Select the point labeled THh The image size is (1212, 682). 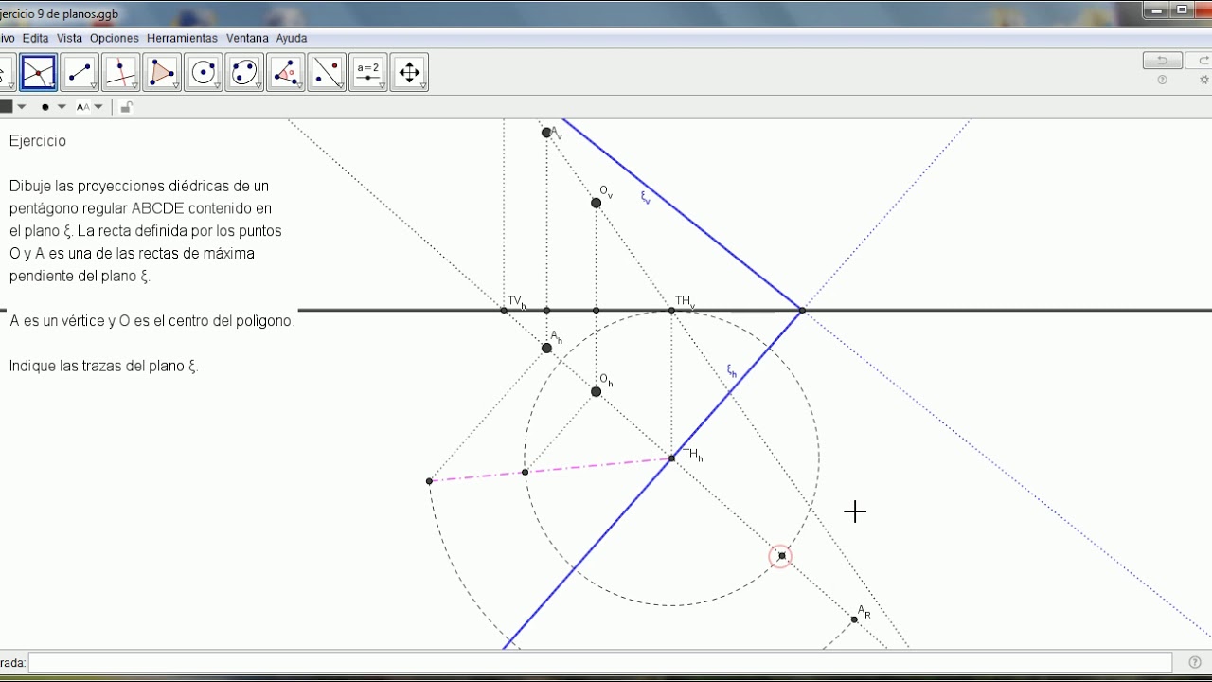(x=671, y=458)
